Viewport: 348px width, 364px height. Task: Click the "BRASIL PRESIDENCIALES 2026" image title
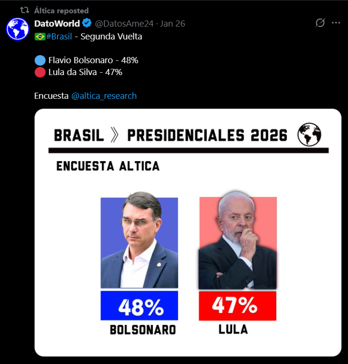[x=171, y=135]
